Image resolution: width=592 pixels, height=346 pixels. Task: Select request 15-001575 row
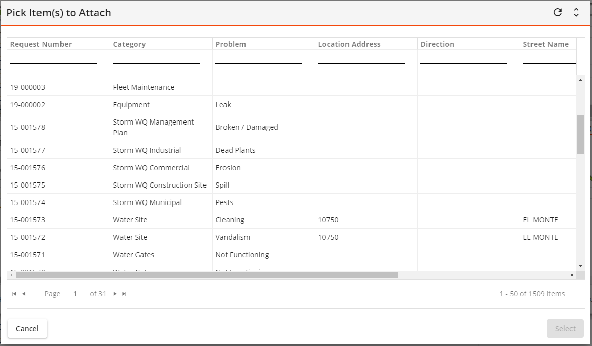tap(292, 185)
